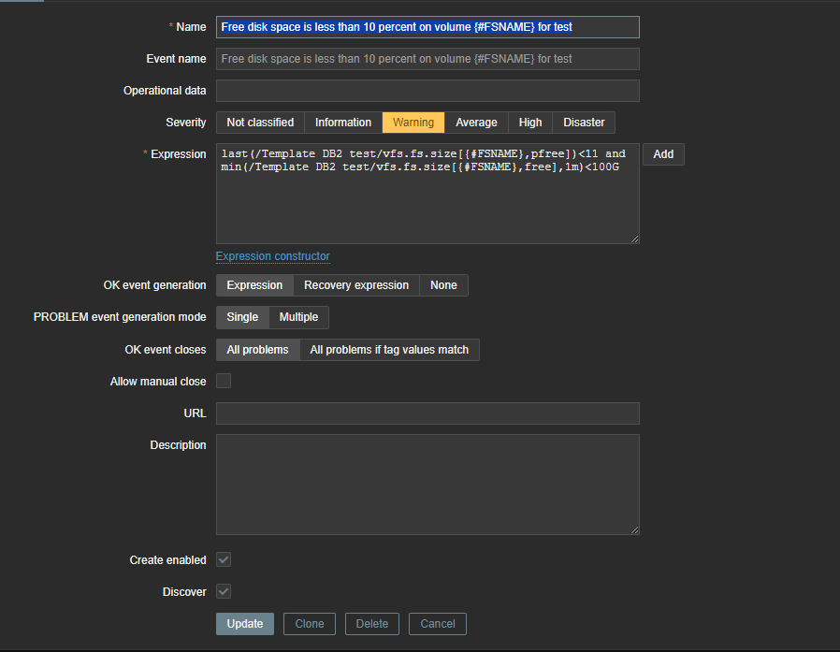Click the Operational data field
840x652 pixels.
coord(427,91)
